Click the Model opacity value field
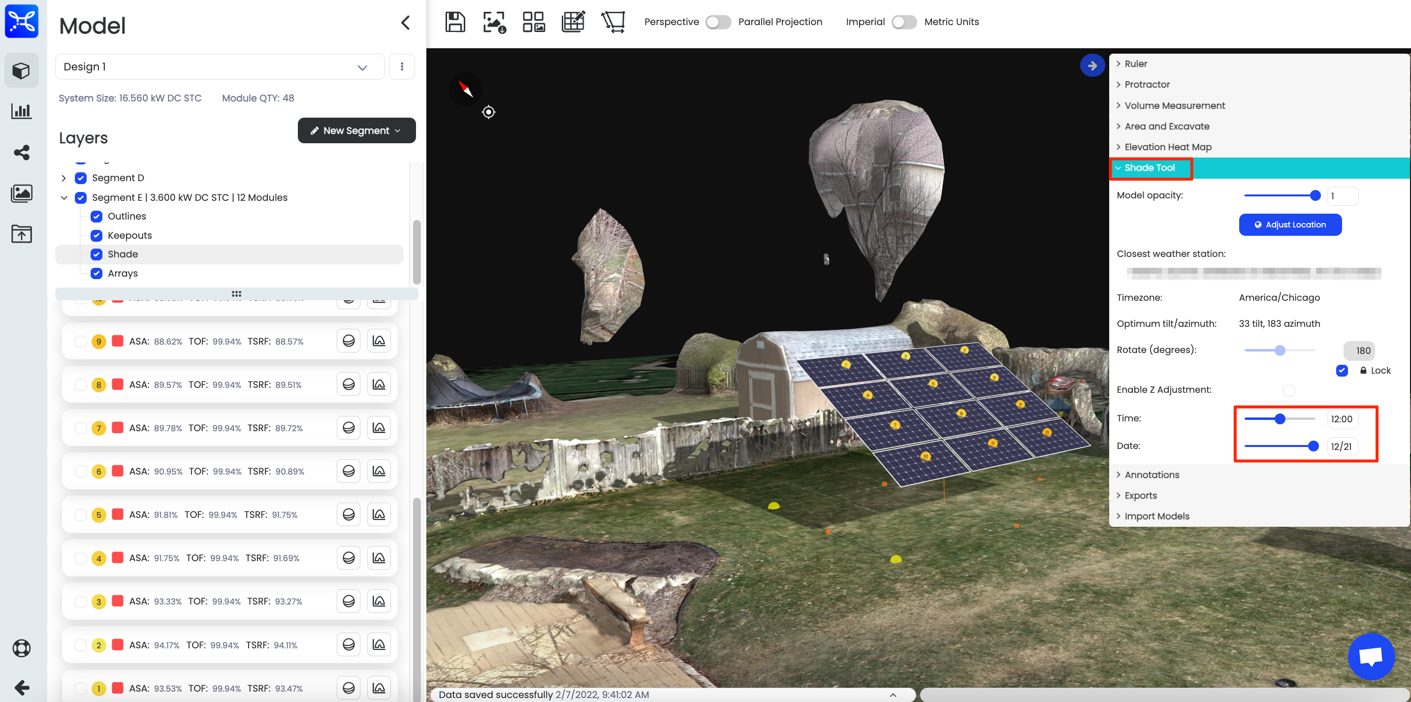 click(1343, 196)
